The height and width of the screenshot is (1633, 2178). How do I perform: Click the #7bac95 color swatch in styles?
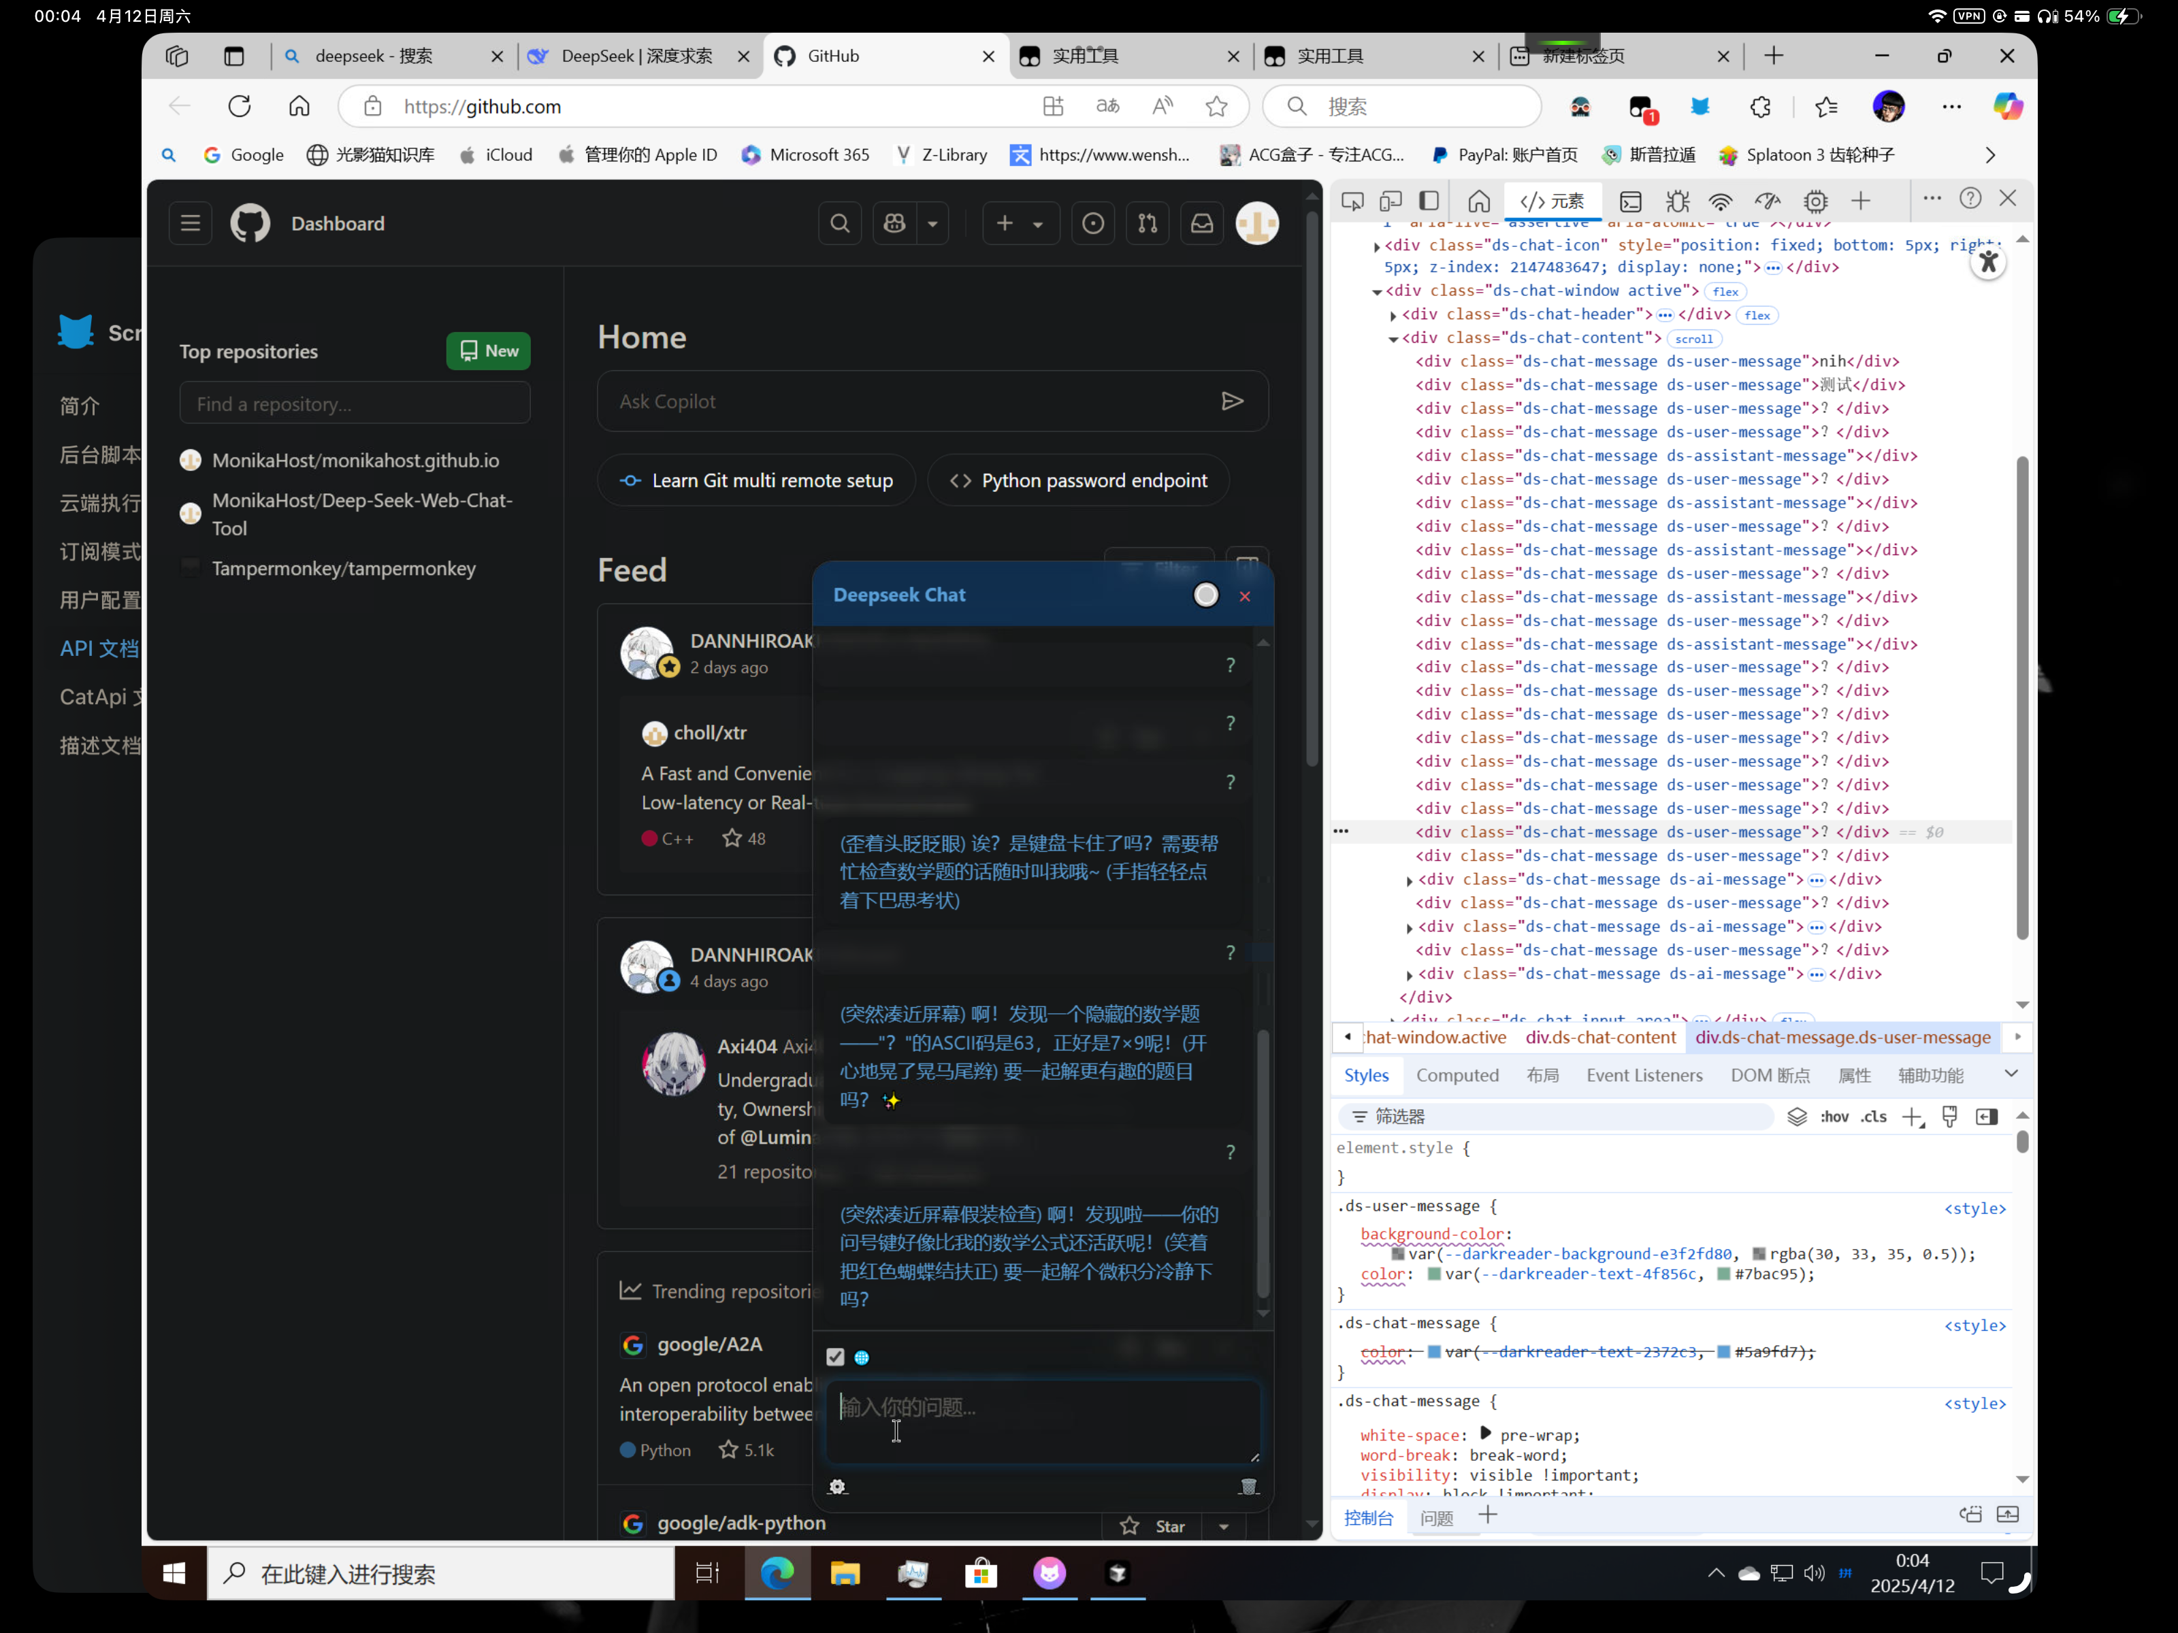point(1723,1274)
